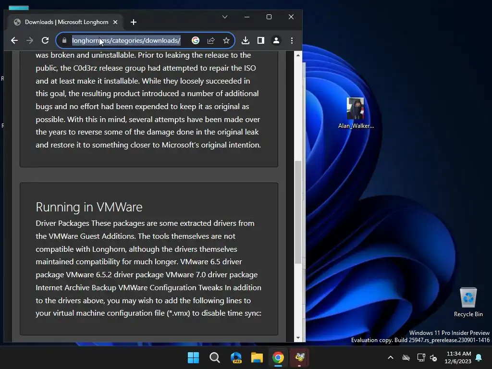
Task: Minimize the Chrome window
Action: 247,17
